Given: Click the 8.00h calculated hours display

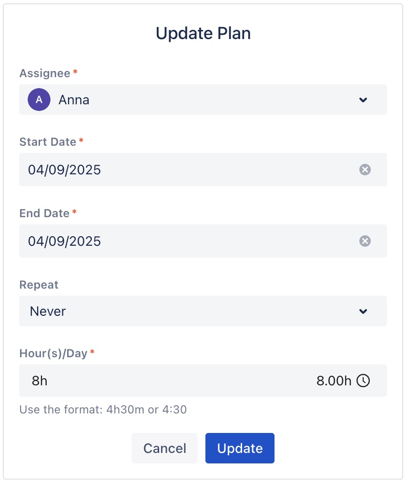Looking at the screenshot, I should click(334, 381).
